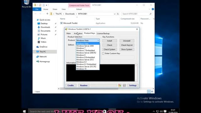Click the custom key text field
This screenshot has height=113, width=201.
[118, 57]
